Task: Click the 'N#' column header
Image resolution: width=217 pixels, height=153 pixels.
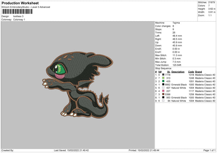Action: [x=160, y=72]
